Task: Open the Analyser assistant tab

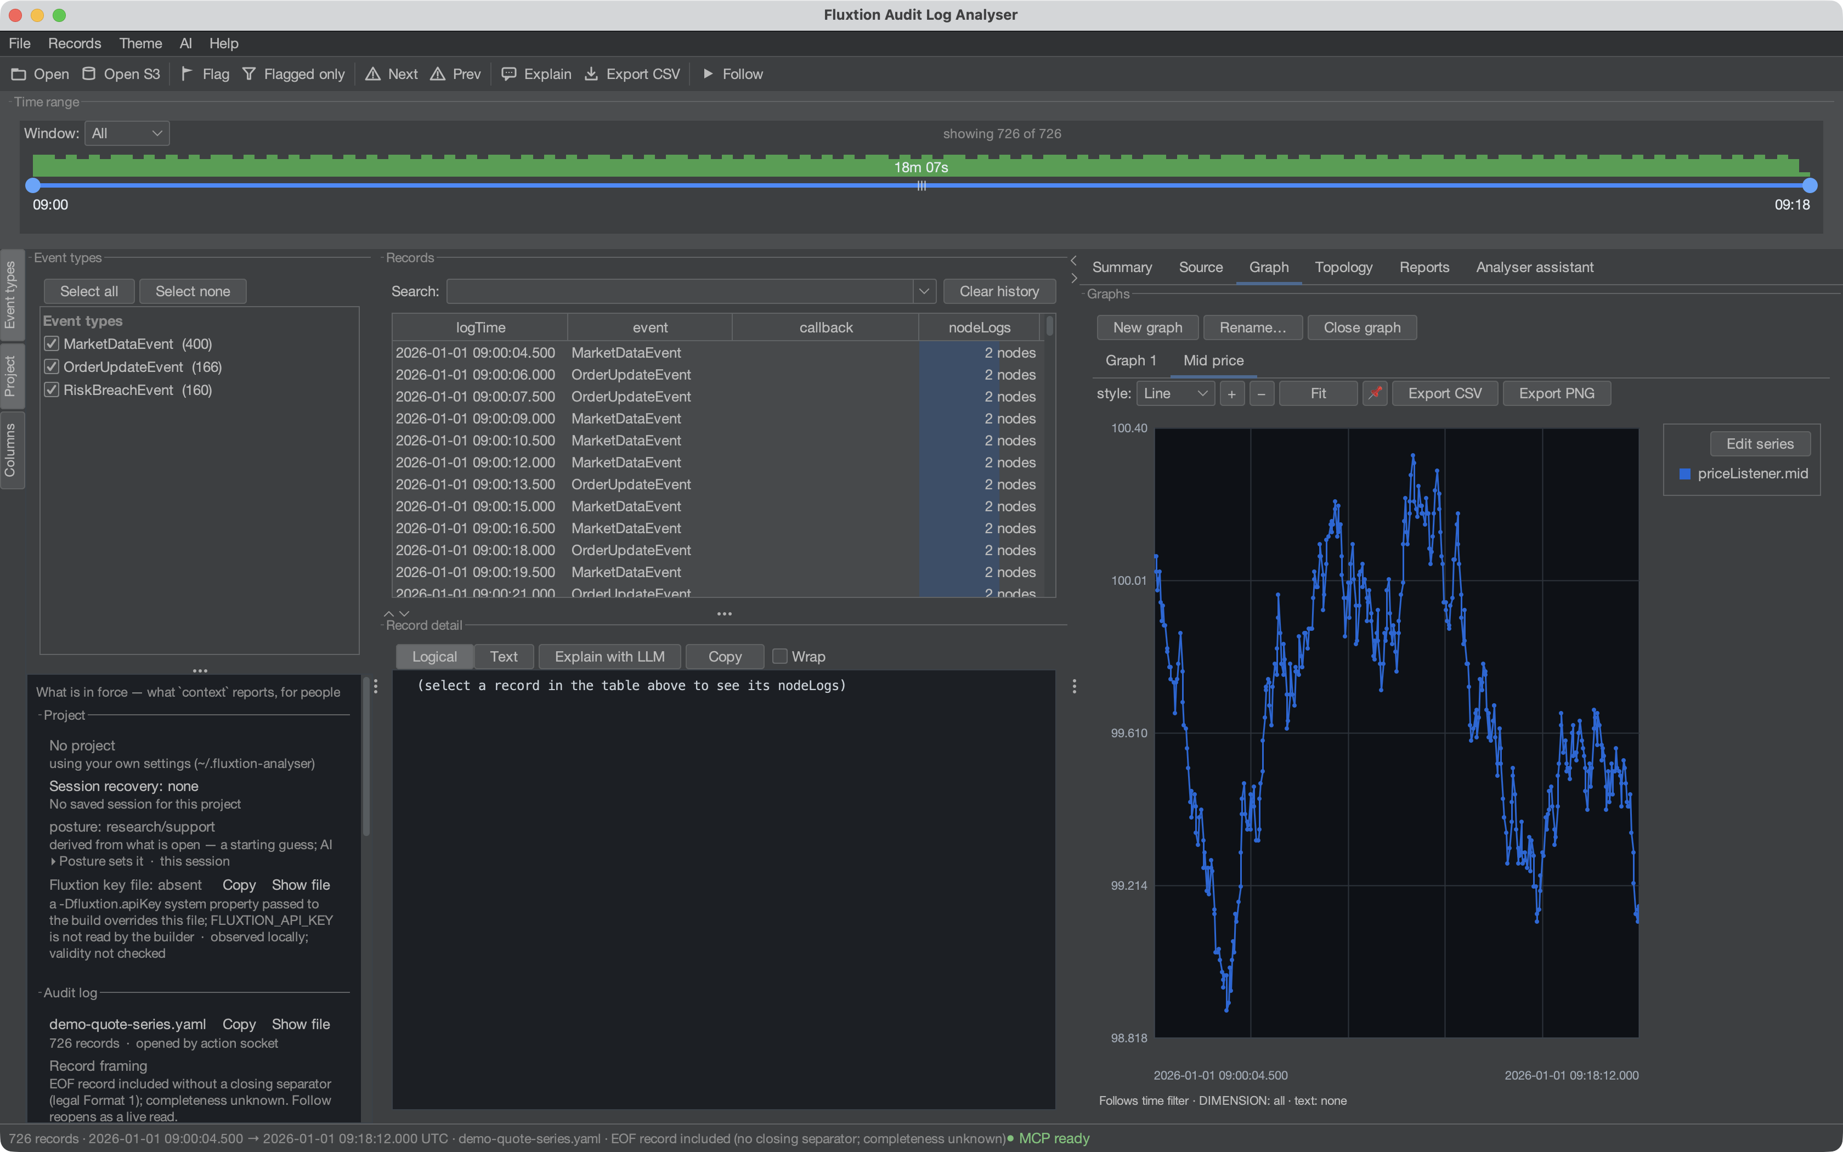Action: click(x=1535, y=268)
